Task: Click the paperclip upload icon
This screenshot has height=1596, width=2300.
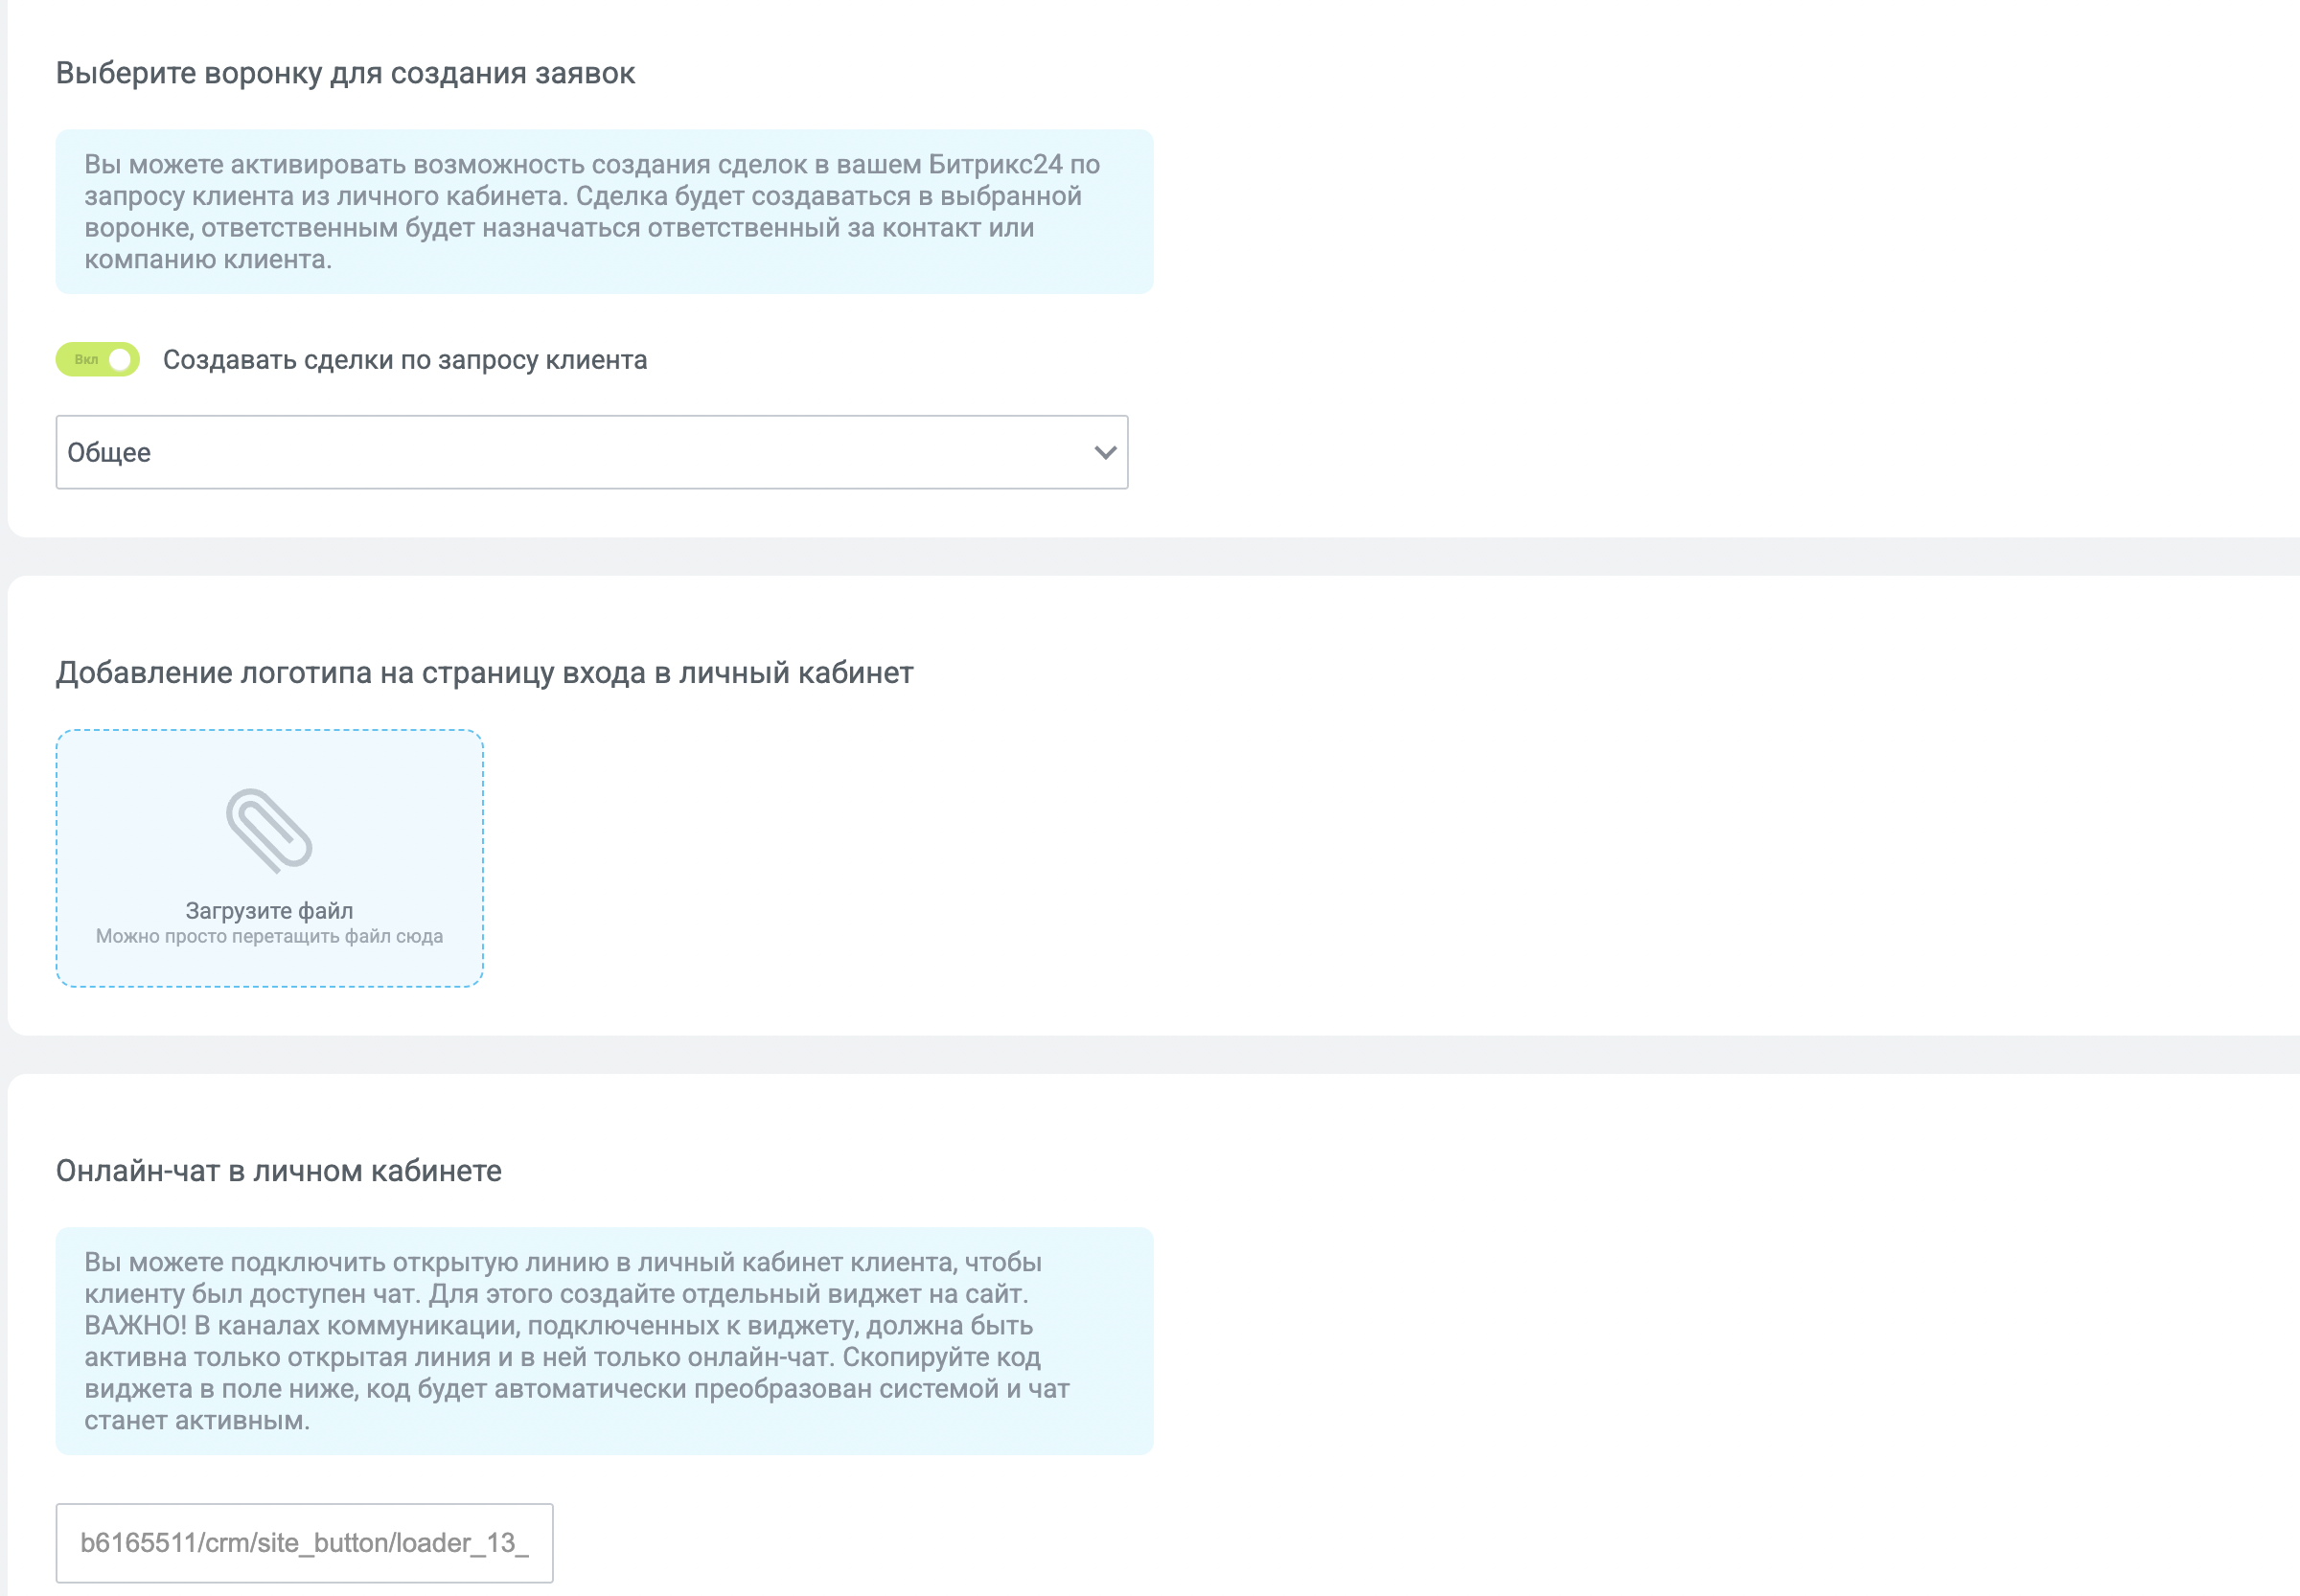Action: (269, 830)
